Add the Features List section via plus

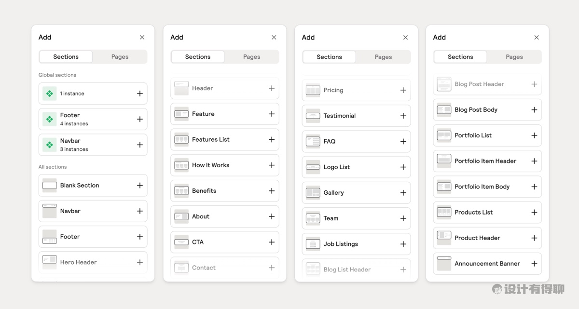[272, 140]
